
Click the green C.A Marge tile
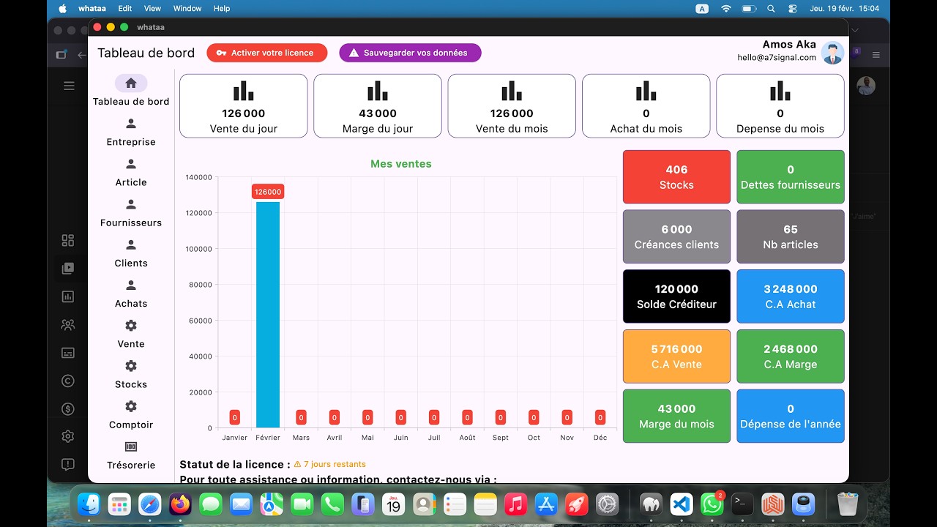791,356
